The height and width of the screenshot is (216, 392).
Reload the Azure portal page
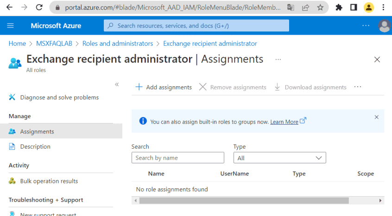point(39,7)
